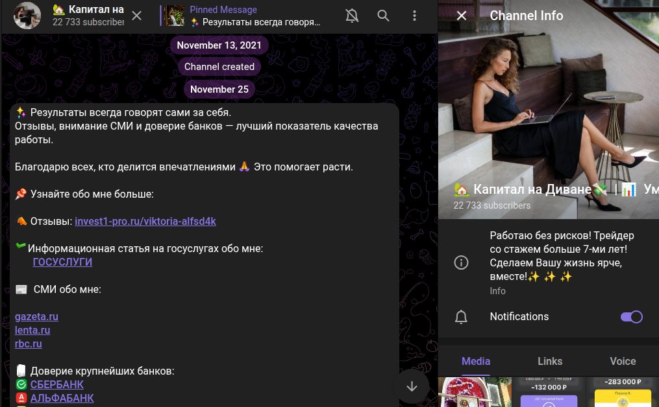659x407 pixels.
Task: Open the rbc.ru link
Action: (29, 344)
